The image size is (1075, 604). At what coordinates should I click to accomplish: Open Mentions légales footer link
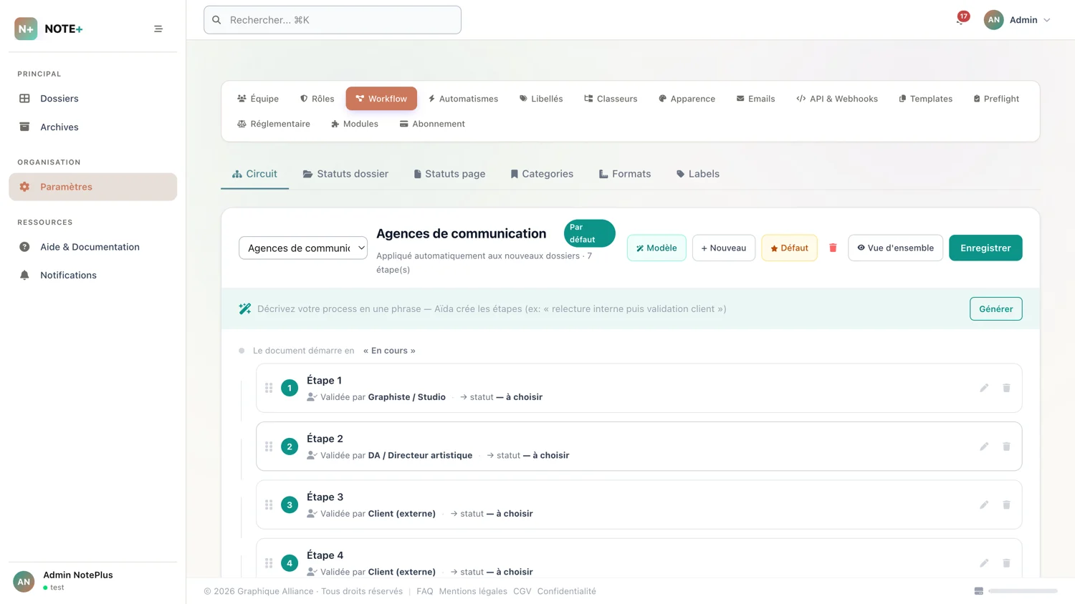pyautogui.click(x=473, y=591)
